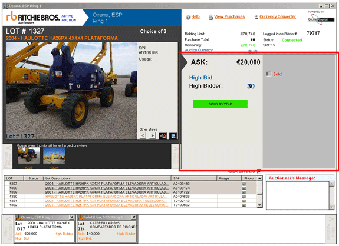Close the Ocana, ESP Ring 1 mini panel

[x=71, y=217]
